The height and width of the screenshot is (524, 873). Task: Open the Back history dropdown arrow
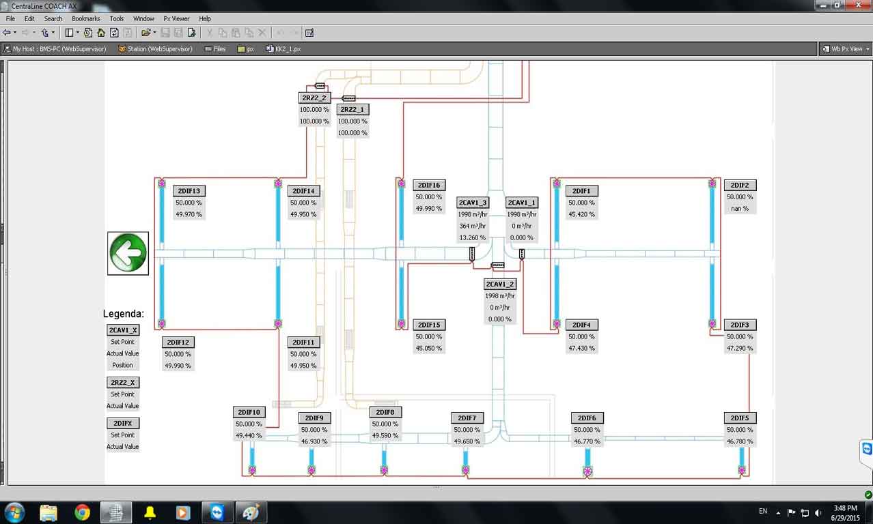[15, 32]
